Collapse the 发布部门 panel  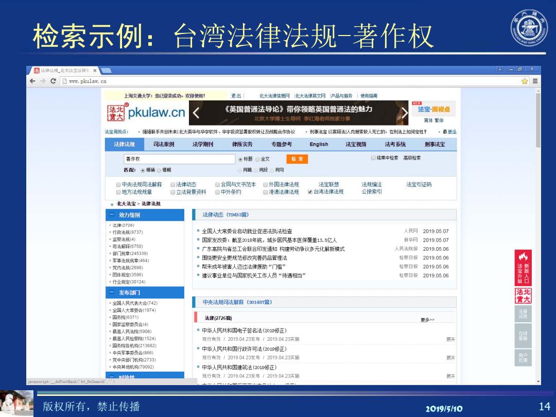pyautogui.click(x=112, y=292)
